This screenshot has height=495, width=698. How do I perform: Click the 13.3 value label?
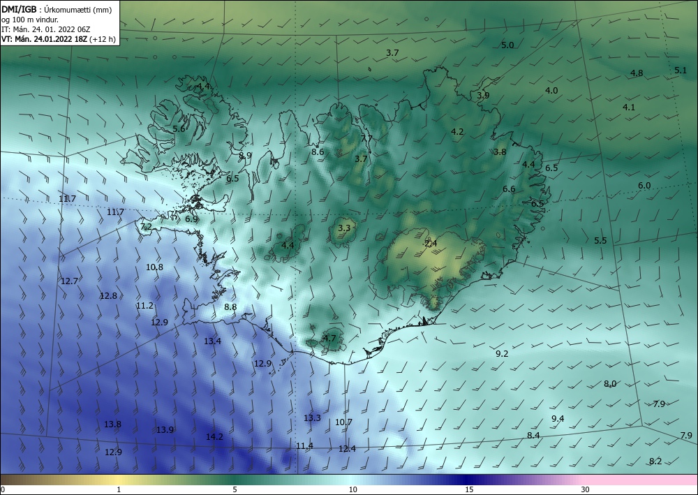point(312,418)
